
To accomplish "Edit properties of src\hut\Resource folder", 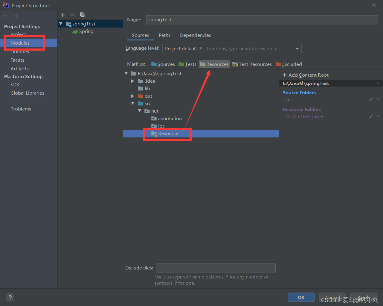I will coord(371,116).
